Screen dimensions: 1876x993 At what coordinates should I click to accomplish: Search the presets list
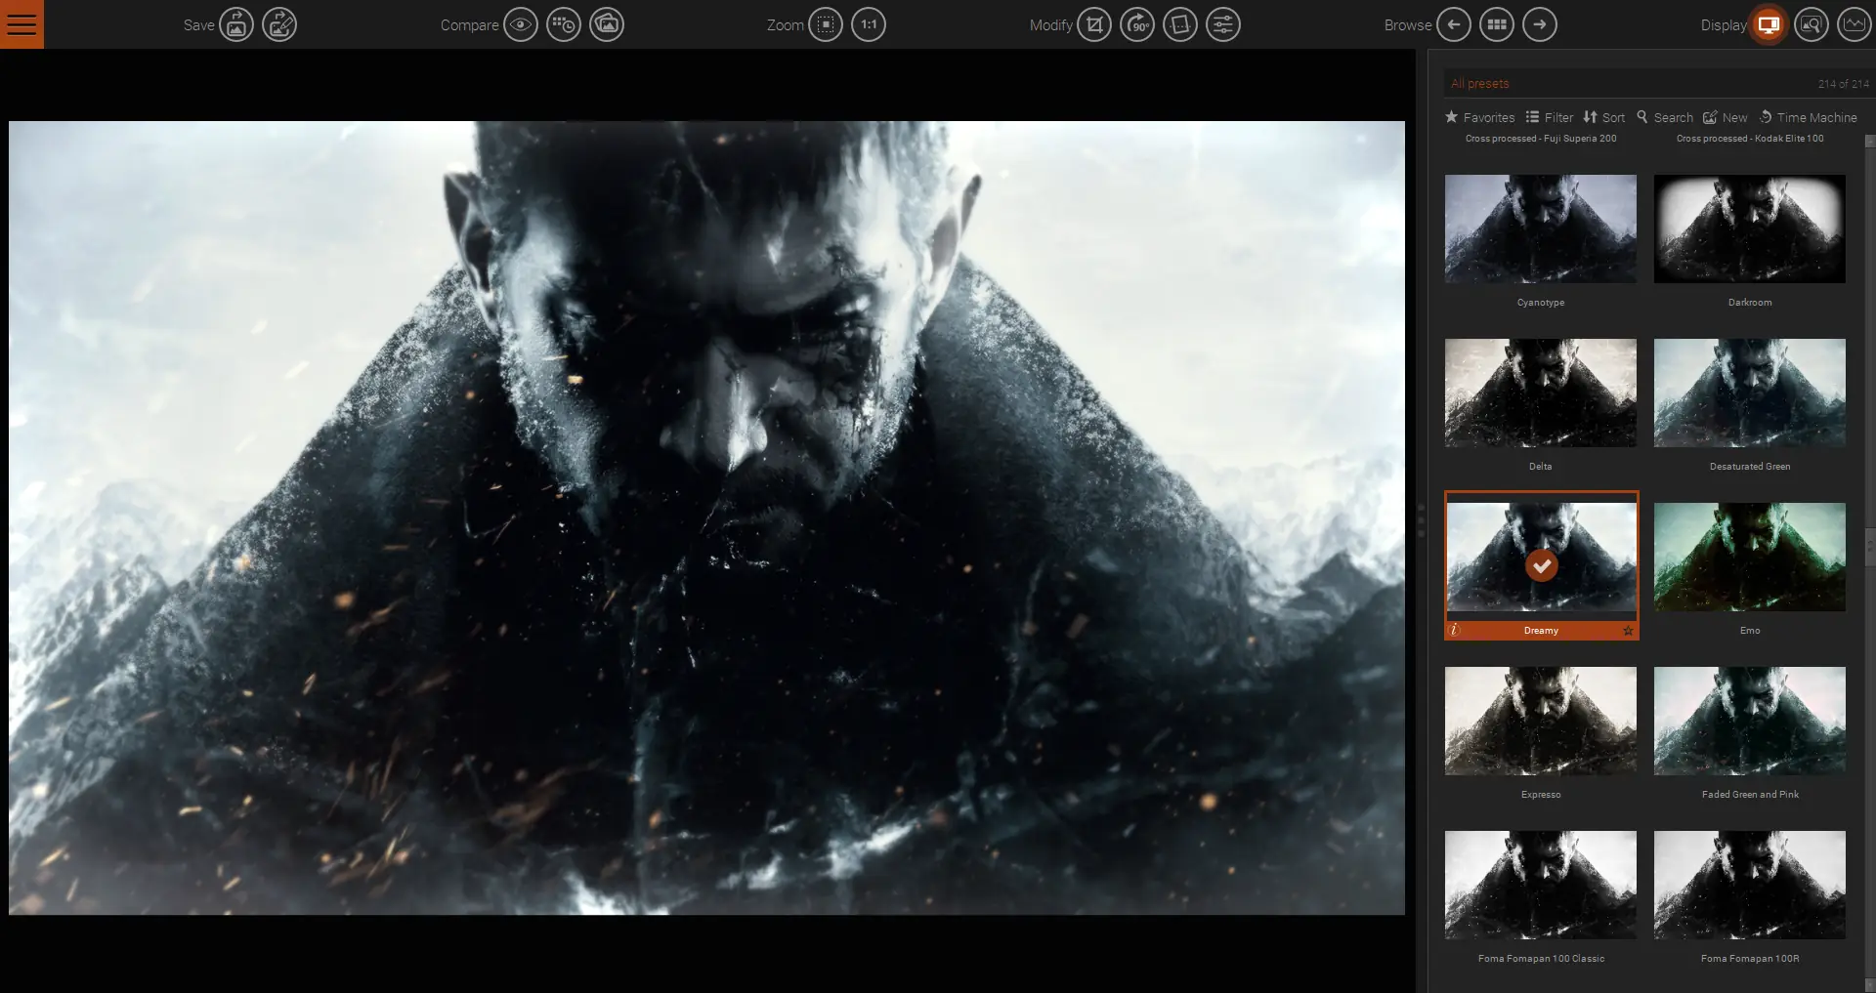coord(1665,117)
